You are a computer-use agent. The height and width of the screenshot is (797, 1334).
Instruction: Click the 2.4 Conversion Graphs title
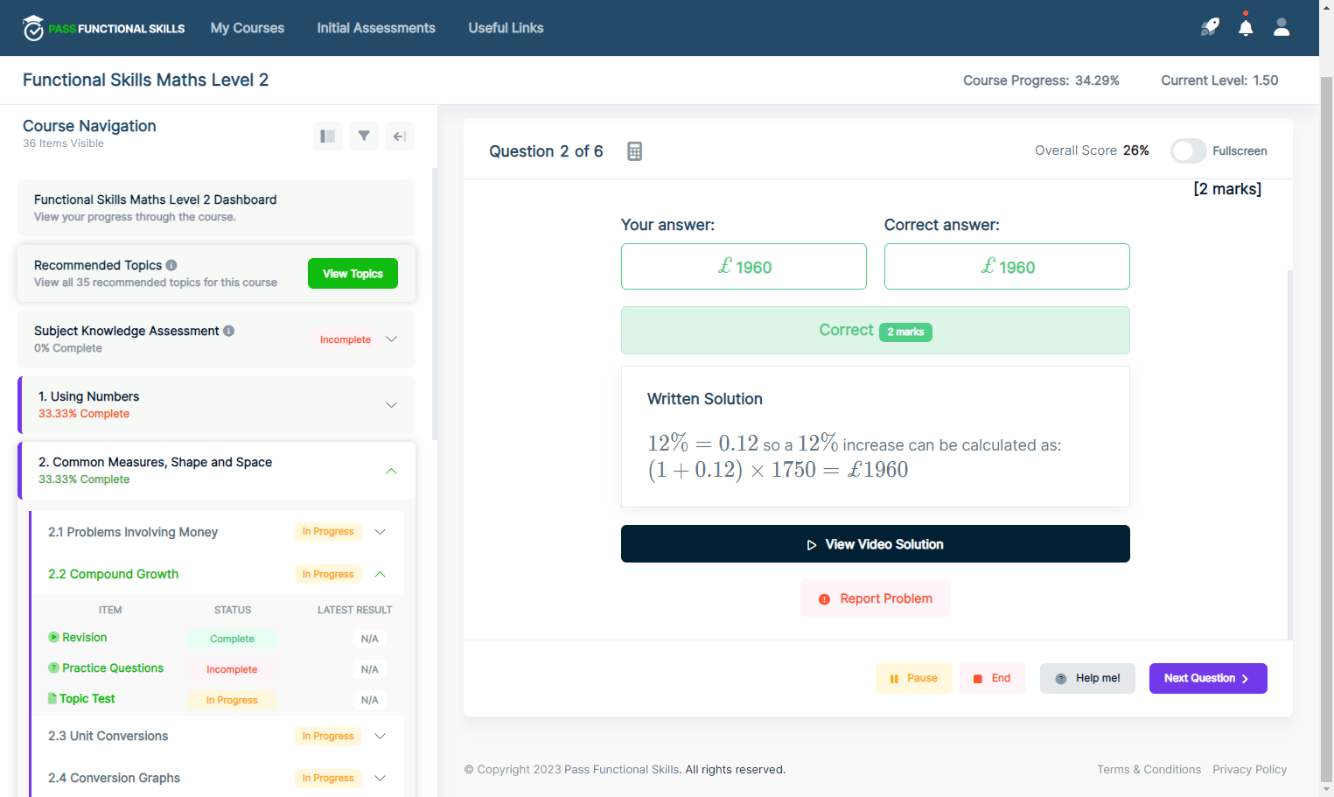[x=114, y=779]
